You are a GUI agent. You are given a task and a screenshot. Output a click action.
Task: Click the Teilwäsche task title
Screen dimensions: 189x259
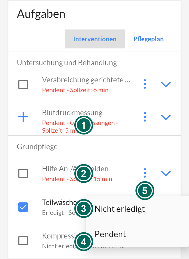59,202
